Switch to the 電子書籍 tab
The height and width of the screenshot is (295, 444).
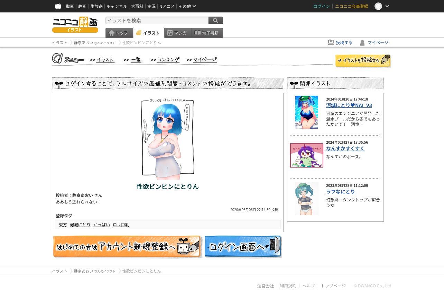point(207,33)
